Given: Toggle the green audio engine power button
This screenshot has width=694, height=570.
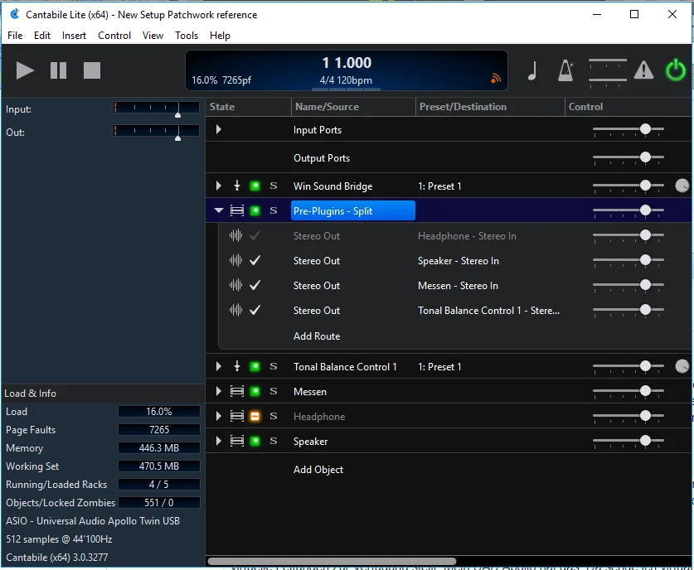Looking at the screenshot, I should (x=676, y=70).
